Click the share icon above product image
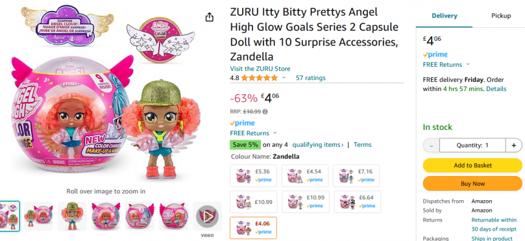The image size is (525, 241). (x=209, y=17)
